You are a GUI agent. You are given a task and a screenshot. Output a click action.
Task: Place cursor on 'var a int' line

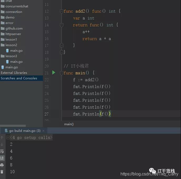tap(84, 18)
